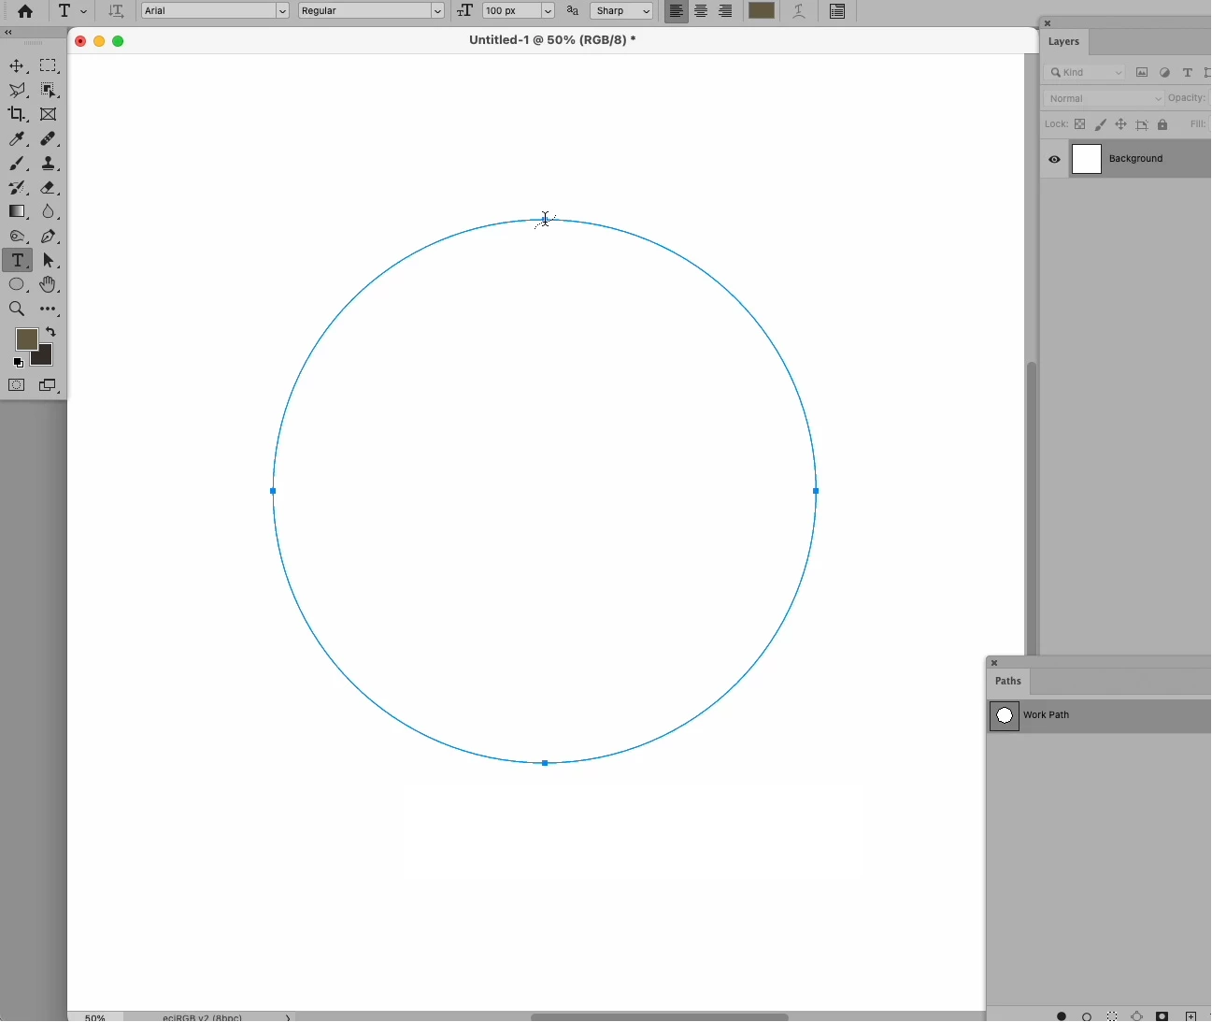Change the screen mode
Screen dimensions: 1212x1022
pyautogui.click(x=49, y=386)
